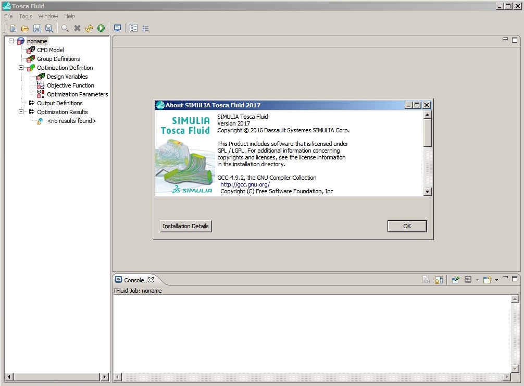The height and width of the screenshot is (386, 524).
Task: Select the Output Definitions tree item
Action: coord(60,103)
